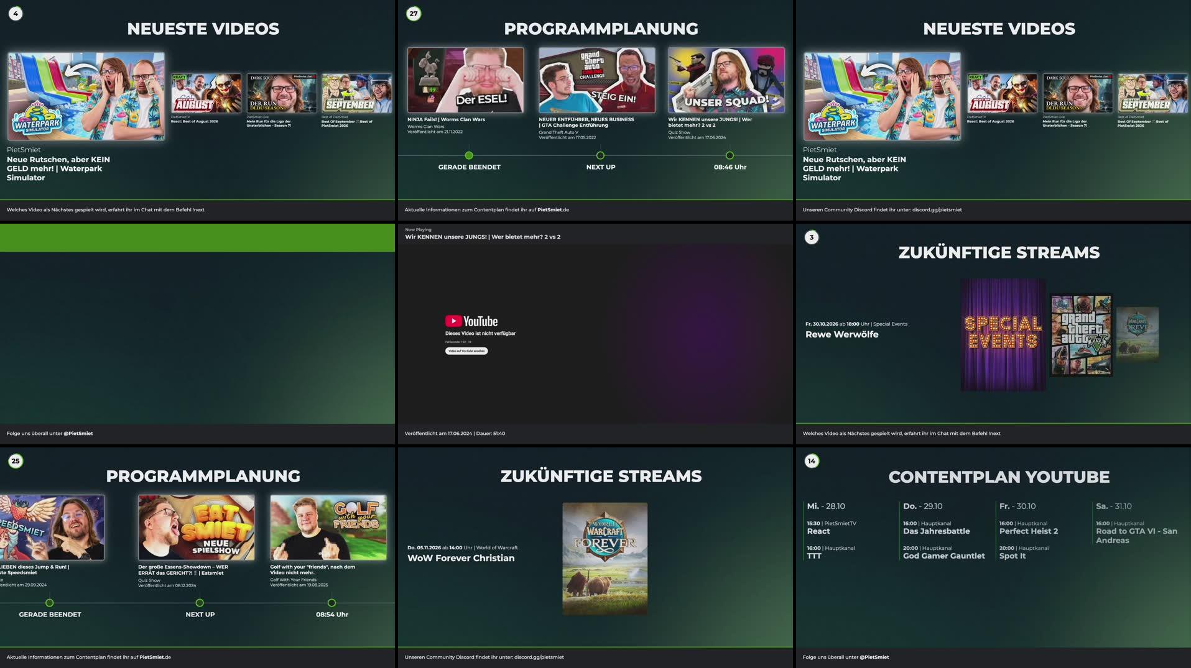Click 'Das Jahresbattle' in the content plan
Viewport: 1191px width, 668px height.
click(936, 531)
